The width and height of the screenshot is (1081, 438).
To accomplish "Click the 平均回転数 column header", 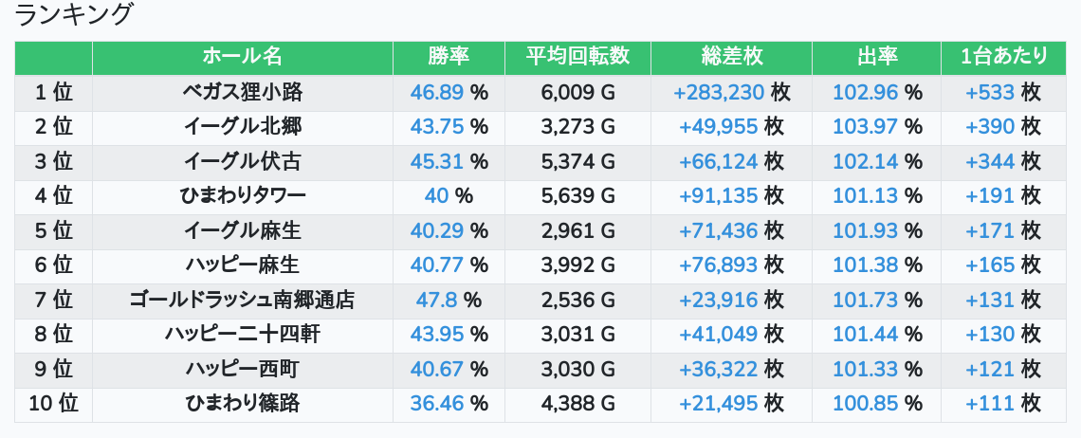I will click(577, 57).
